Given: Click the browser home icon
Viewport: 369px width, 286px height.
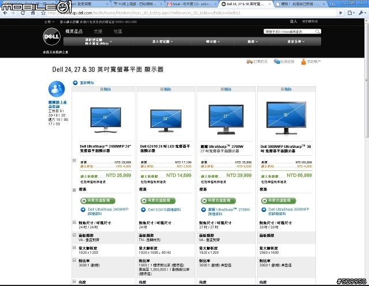Looking at the screenshot, I should click(x=33, y=13).
